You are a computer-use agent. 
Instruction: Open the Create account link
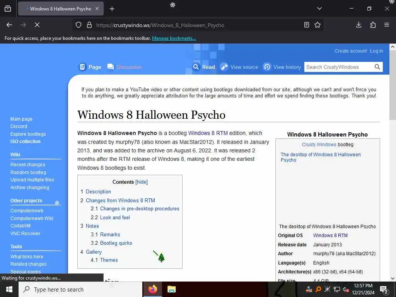coord(350,51)
